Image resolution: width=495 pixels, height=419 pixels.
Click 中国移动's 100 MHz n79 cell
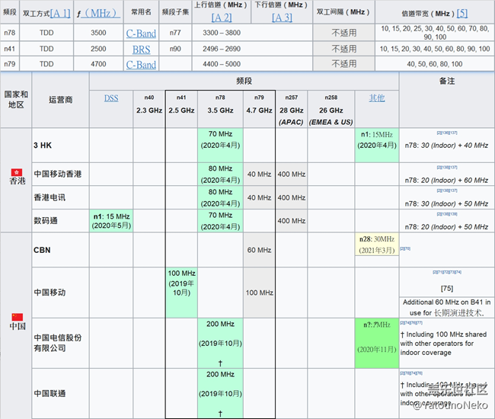pyautogui.click(x=259, y=293)
